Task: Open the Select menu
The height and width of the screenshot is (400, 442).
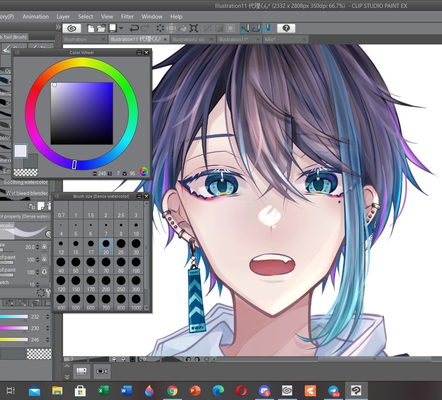Action: coord(85,17)
